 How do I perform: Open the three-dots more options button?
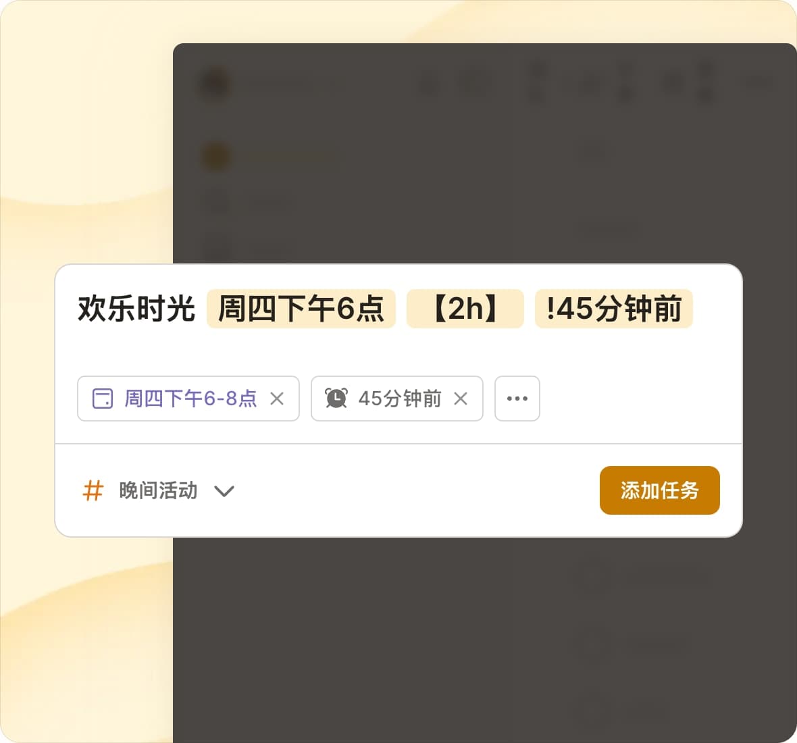coord(517,399)
